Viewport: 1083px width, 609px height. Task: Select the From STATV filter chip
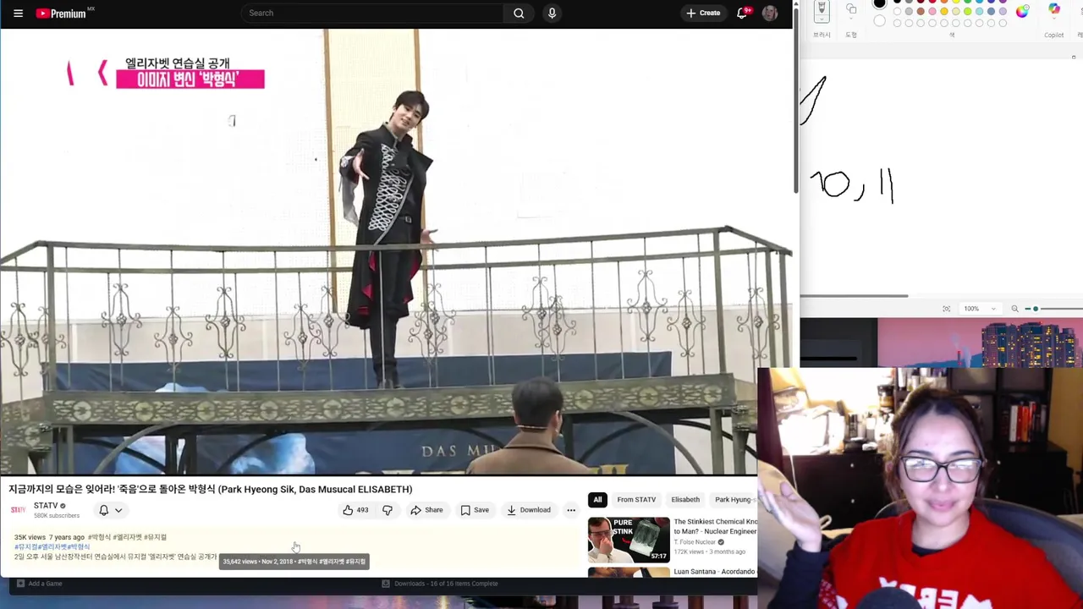pos(636,500)
